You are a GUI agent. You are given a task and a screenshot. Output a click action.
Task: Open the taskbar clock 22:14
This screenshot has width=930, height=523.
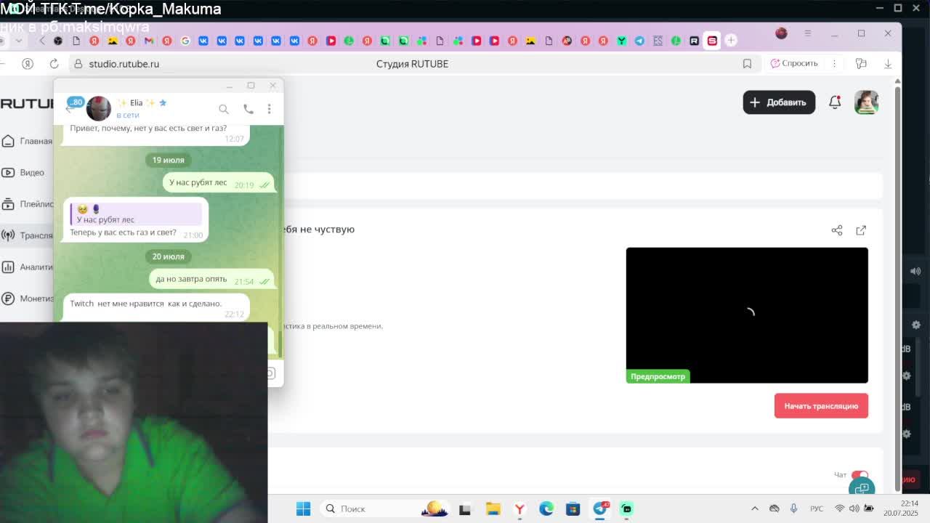(901, 508)
